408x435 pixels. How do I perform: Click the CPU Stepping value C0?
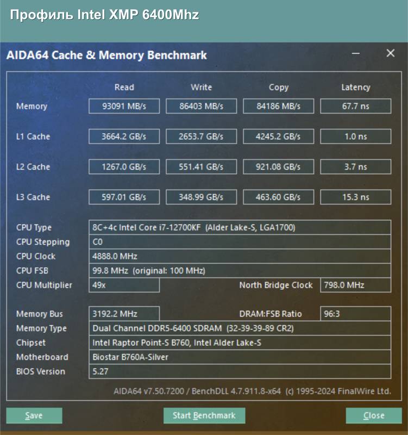pos(240,242)
